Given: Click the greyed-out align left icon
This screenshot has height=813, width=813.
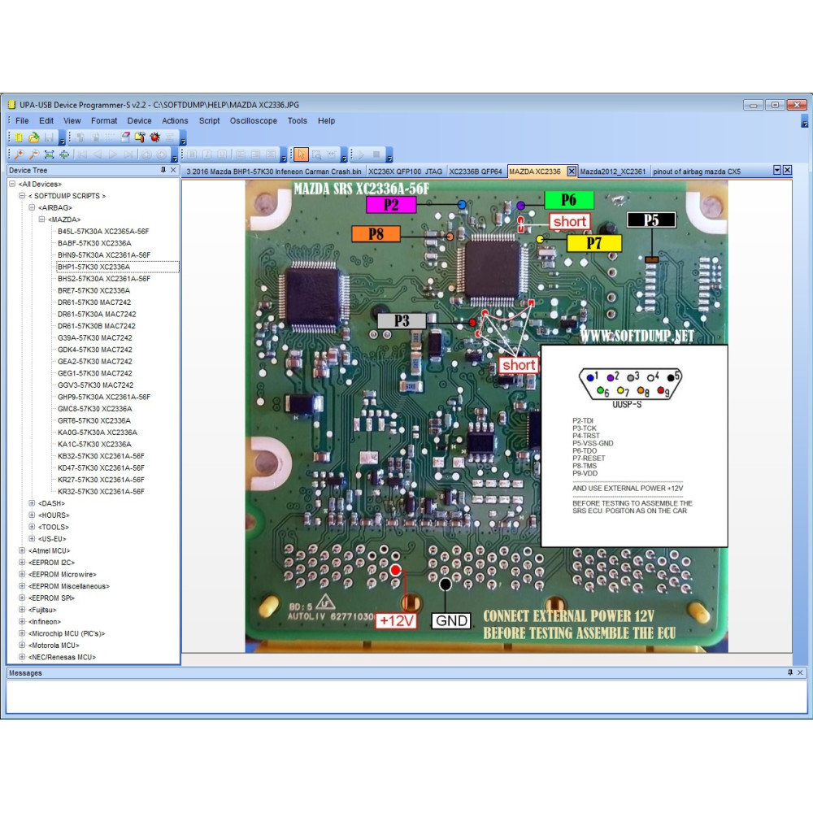Looking at the screenshot, I should pos(241,154).
